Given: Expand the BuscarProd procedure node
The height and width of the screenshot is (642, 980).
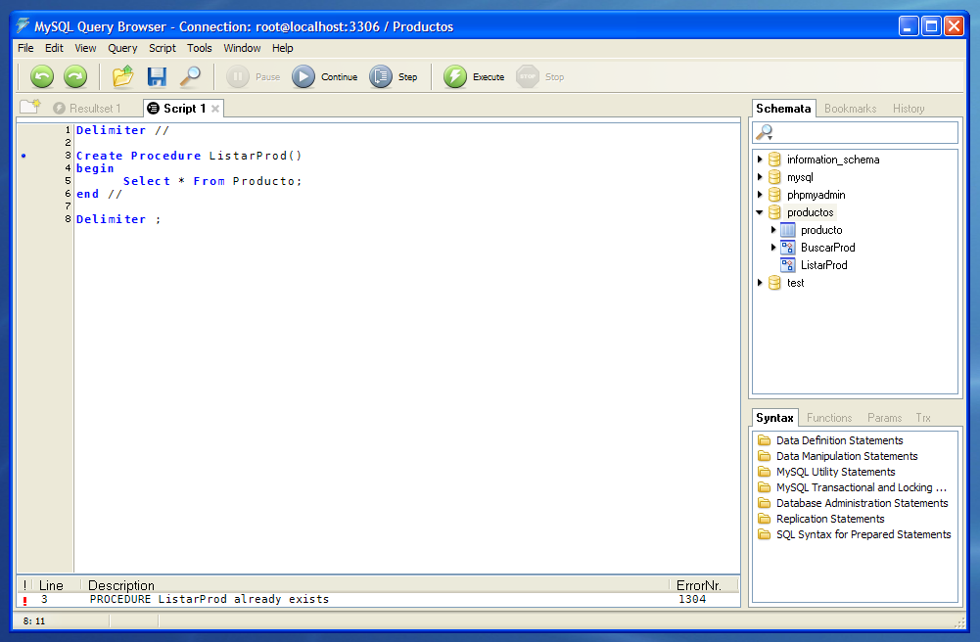Looking at the screenshot, I should 773,248.
